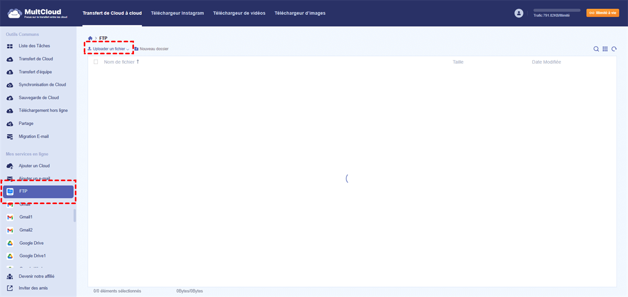
Task: Open search with the magnifier icon
Action: (596, 49)
